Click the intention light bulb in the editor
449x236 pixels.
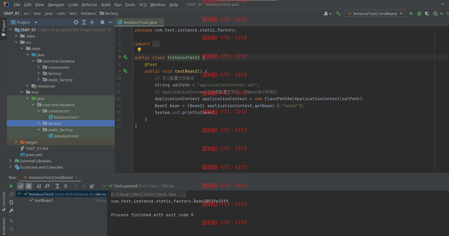point(139,50)
